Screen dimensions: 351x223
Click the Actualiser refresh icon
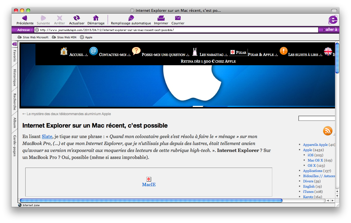pyautogui.click(x=77, y=18)
